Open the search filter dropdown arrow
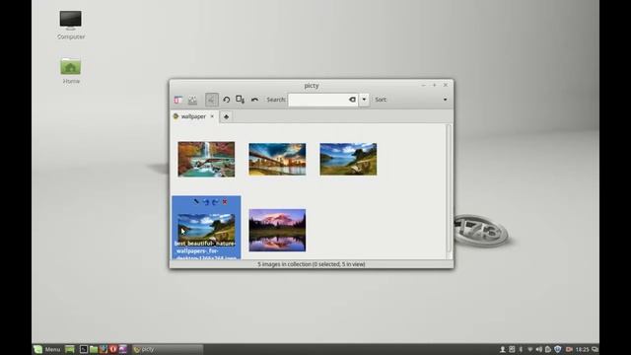The height and width of the screenshot is (355, 631). tap(364, 100)
